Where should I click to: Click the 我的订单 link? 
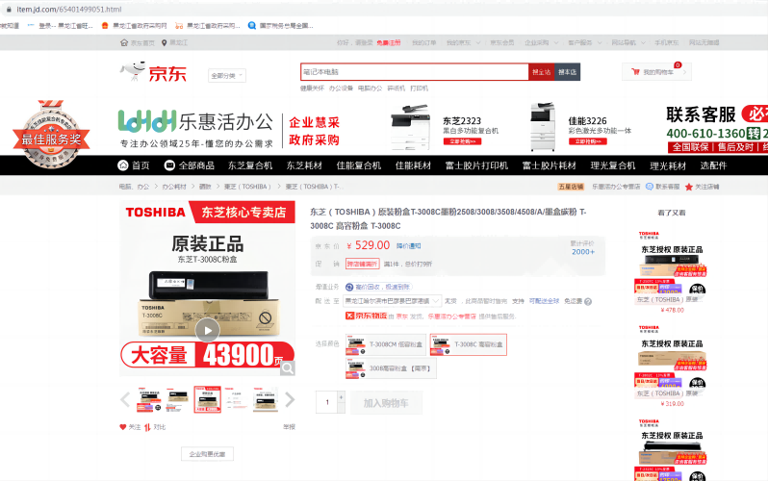tap(423, 42)
